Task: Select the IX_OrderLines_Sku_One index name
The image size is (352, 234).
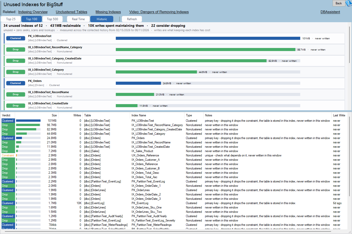Action: [x=146, y=207]
